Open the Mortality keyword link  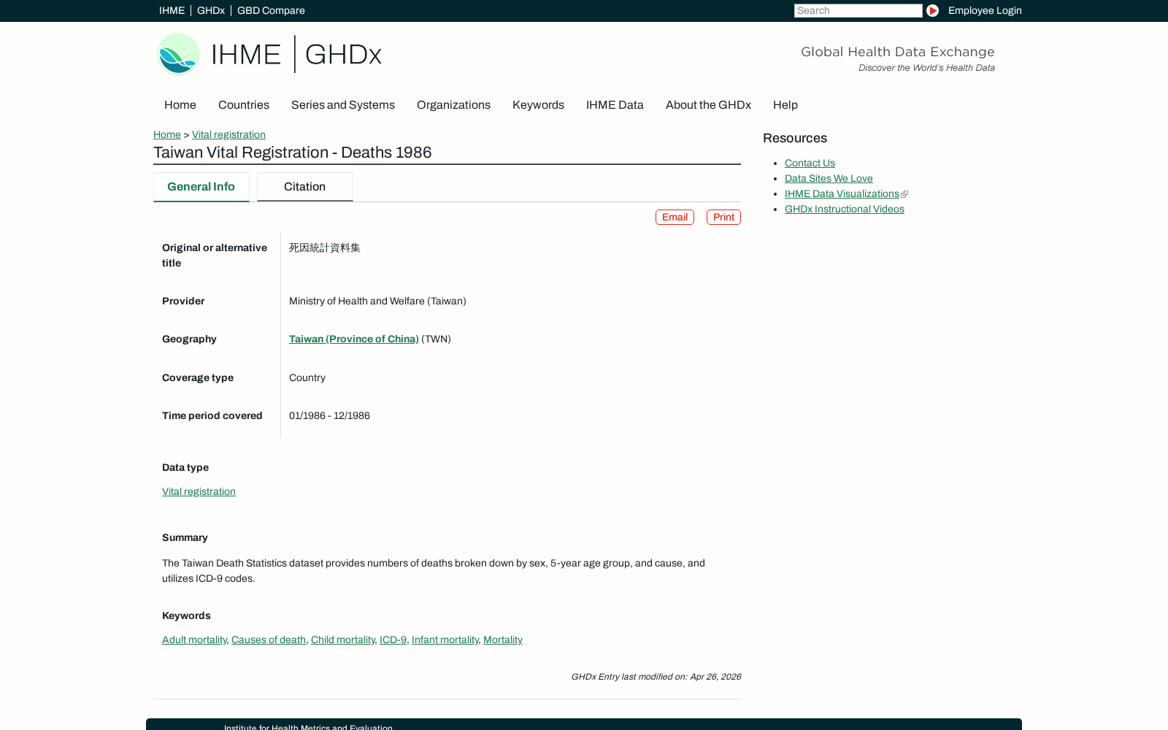pyautogui.click(x=503, y=640)
